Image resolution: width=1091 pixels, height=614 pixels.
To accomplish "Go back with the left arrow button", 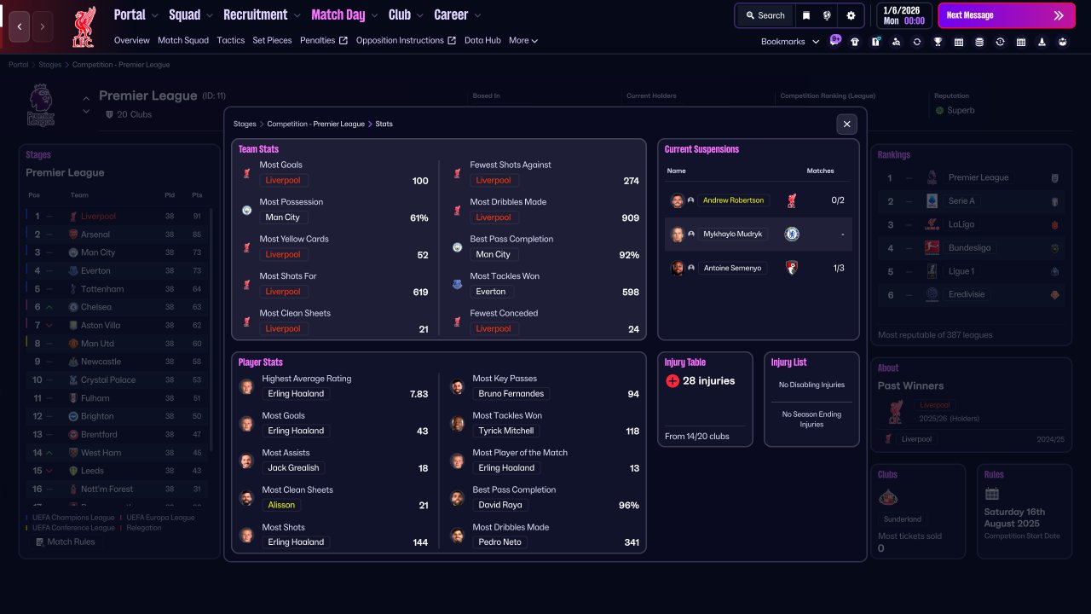I will pyautogui.click(x=20, y=26).
